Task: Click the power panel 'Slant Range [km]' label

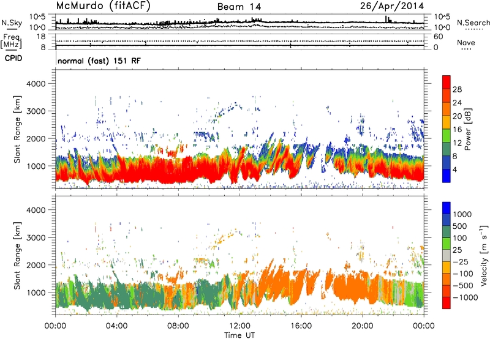Action: click(17, 129)
